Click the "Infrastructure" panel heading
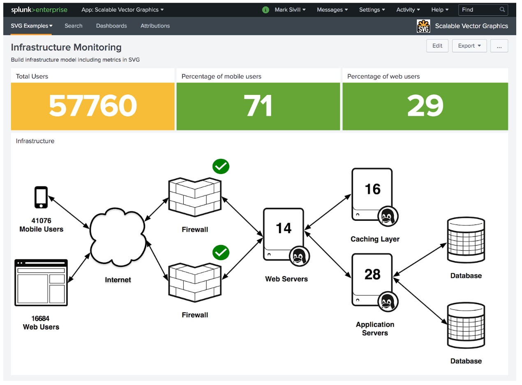Image resolution: width=522 pixels, height=385 pixels. point(35,141)
